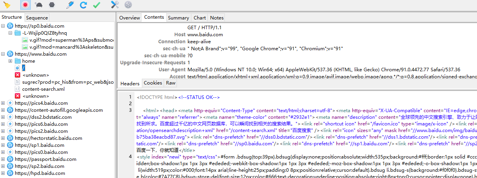Click the folder icon beside home
Image resolution: width=477 pixels, height=178 pixels.
click(x=18, y=61)
